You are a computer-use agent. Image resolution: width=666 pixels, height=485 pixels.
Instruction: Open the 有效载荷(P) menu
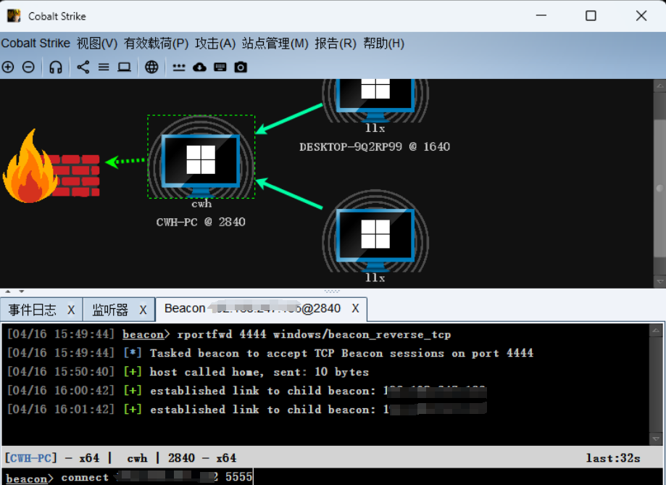click(x=156, y=43)
